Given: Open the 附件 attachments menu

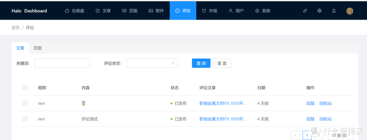Looking at the screenshot, I should (x=156, y=11).
